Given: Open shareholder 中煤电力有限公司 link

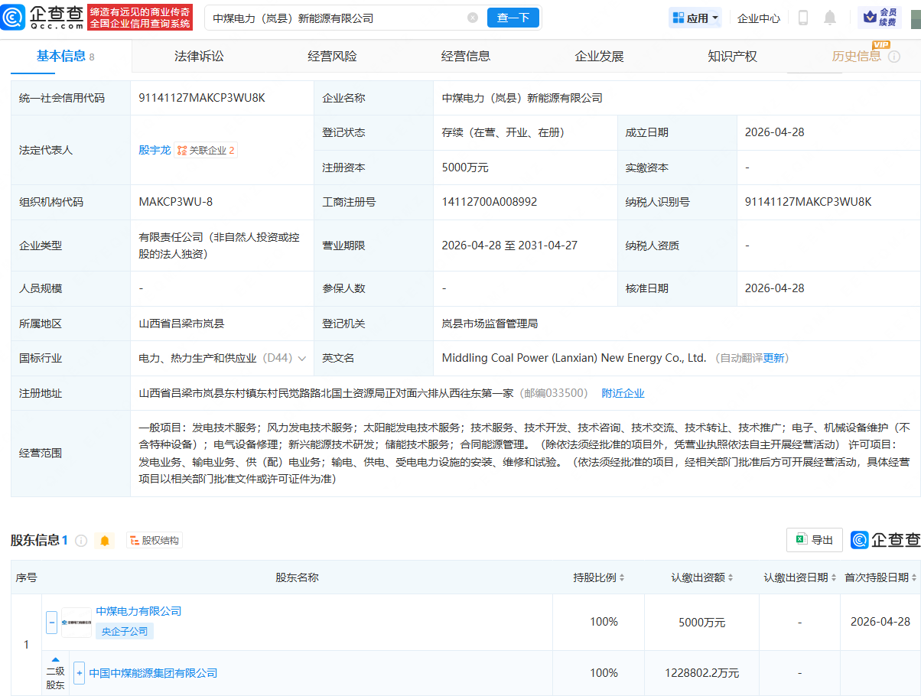Looking at the screenshot, I should pos(138,611).
